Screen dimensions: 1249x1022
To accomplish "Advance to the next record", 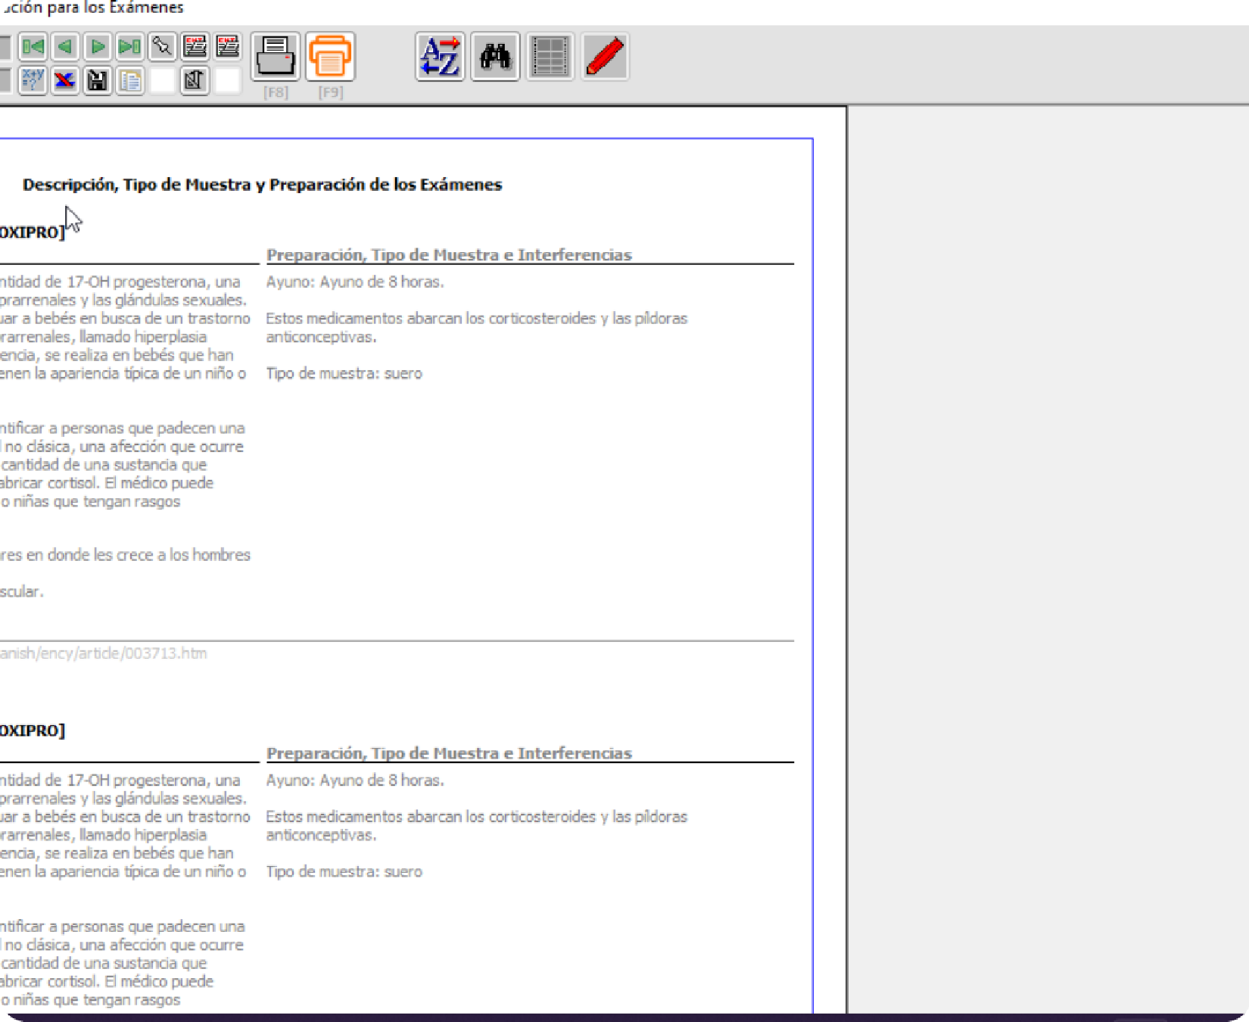I will (x=97, y=47).
